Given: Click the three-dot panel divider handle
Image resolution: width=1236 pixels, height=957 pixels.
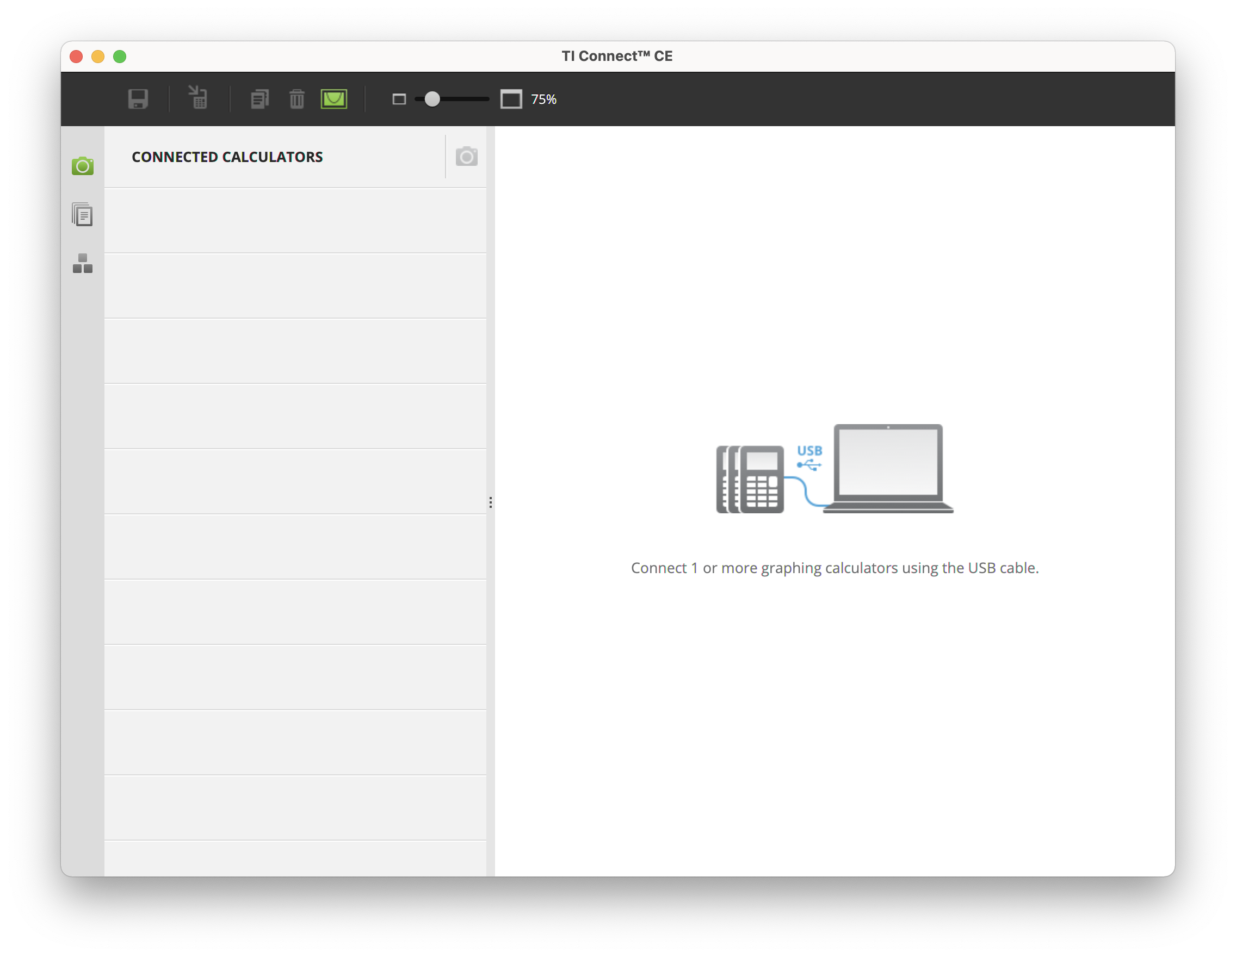Looking at the screenshot, I should point(491,502).
